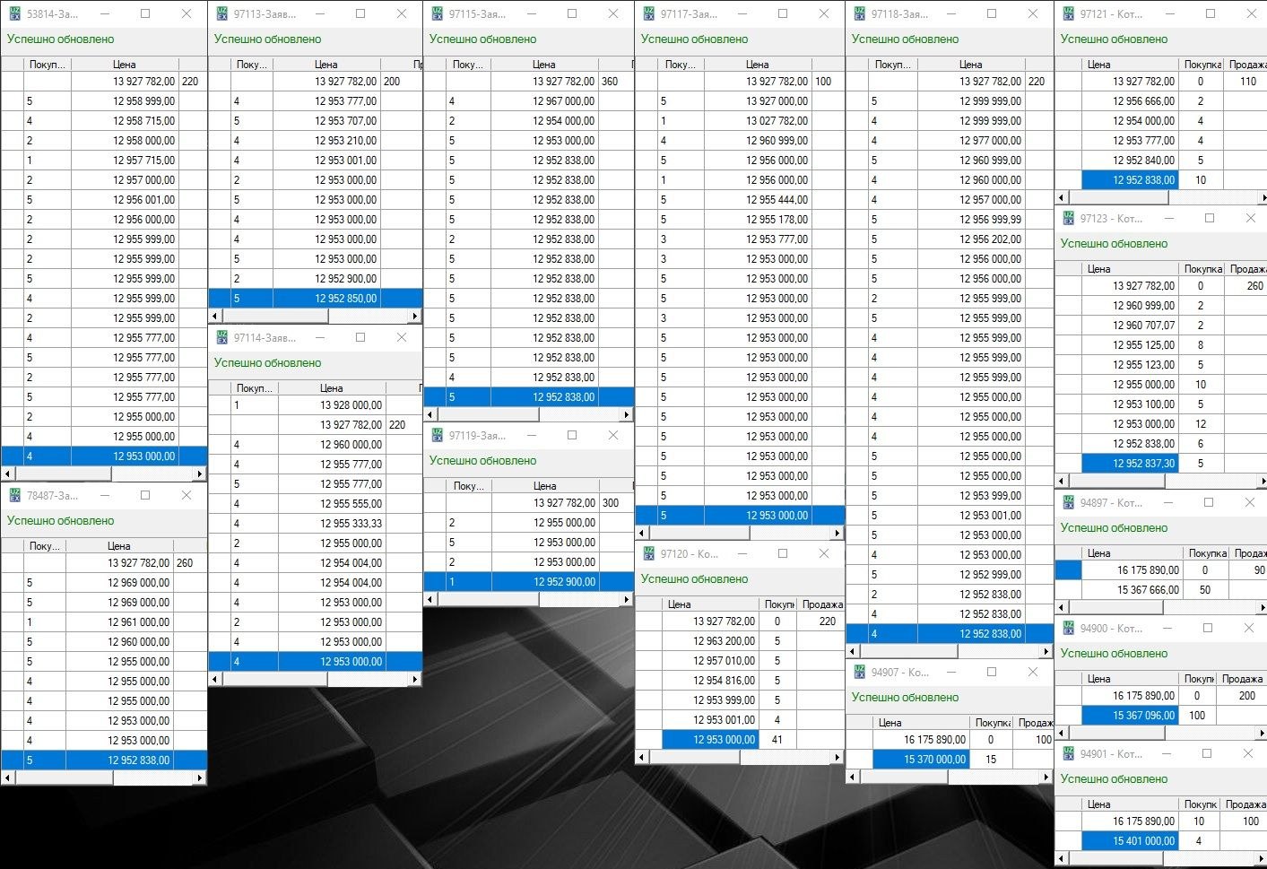Viewport: 1267px width, 869px height.
Task: Click the app icon of window 94907
Action: 859,673
